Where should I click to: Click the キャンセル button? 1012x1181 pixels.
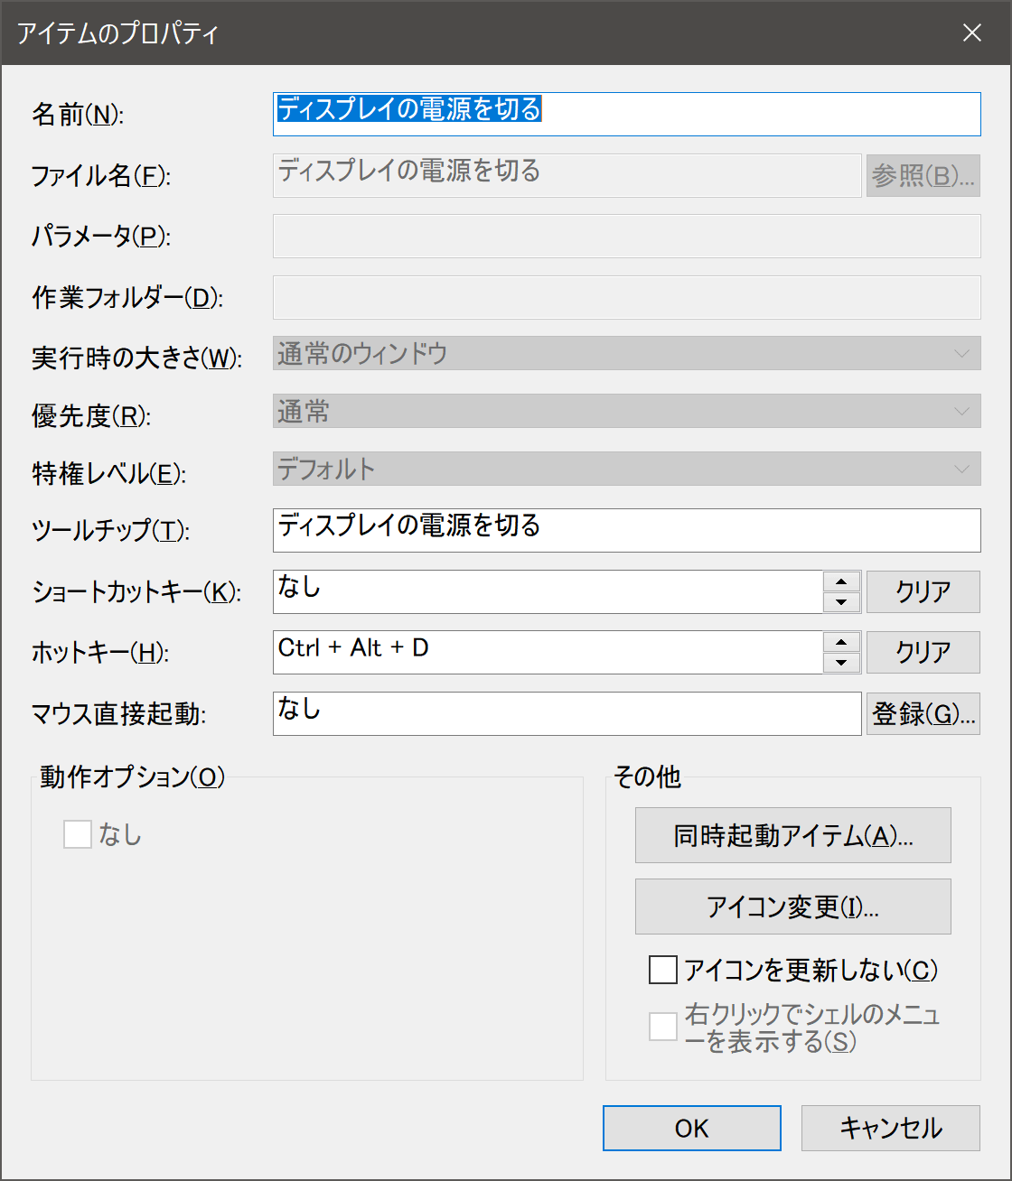point(890,1129)
